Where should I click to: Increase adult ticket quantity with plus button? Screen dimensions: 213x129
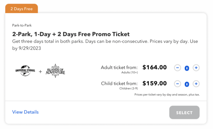pyautogui.click(x=196, y=68)
